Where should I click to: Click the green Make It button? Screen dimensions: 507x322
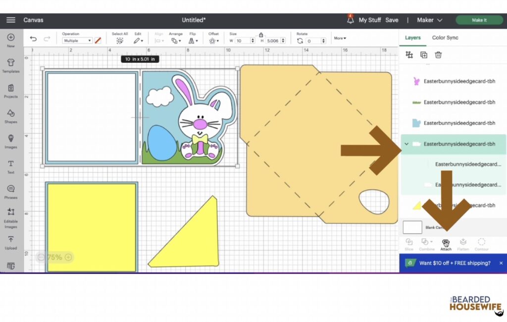479,20
